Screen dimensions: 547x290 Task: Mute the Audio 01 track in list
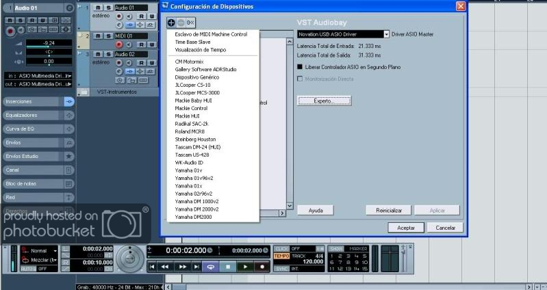tap(98, 7)
